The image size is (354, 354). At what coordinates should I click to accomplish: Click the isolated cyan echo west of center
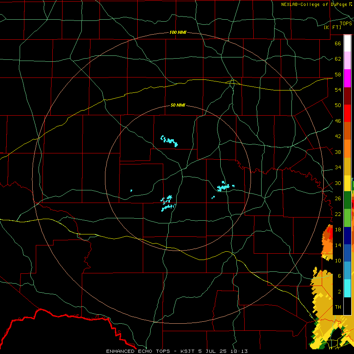coord(131,191)
